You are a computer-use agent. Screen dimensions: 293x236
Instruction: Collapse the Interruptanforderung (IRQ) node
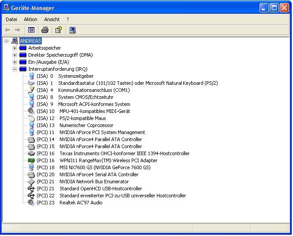(15, 69)
